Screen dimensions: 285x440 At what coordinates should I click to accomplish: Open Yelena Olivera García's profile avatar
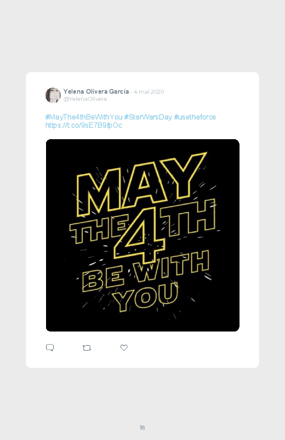tap(53, 95)
